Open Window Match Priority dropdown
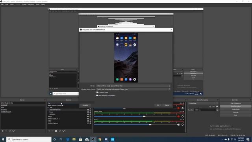Viewport: 252px width, 142px height. [133, 89]
